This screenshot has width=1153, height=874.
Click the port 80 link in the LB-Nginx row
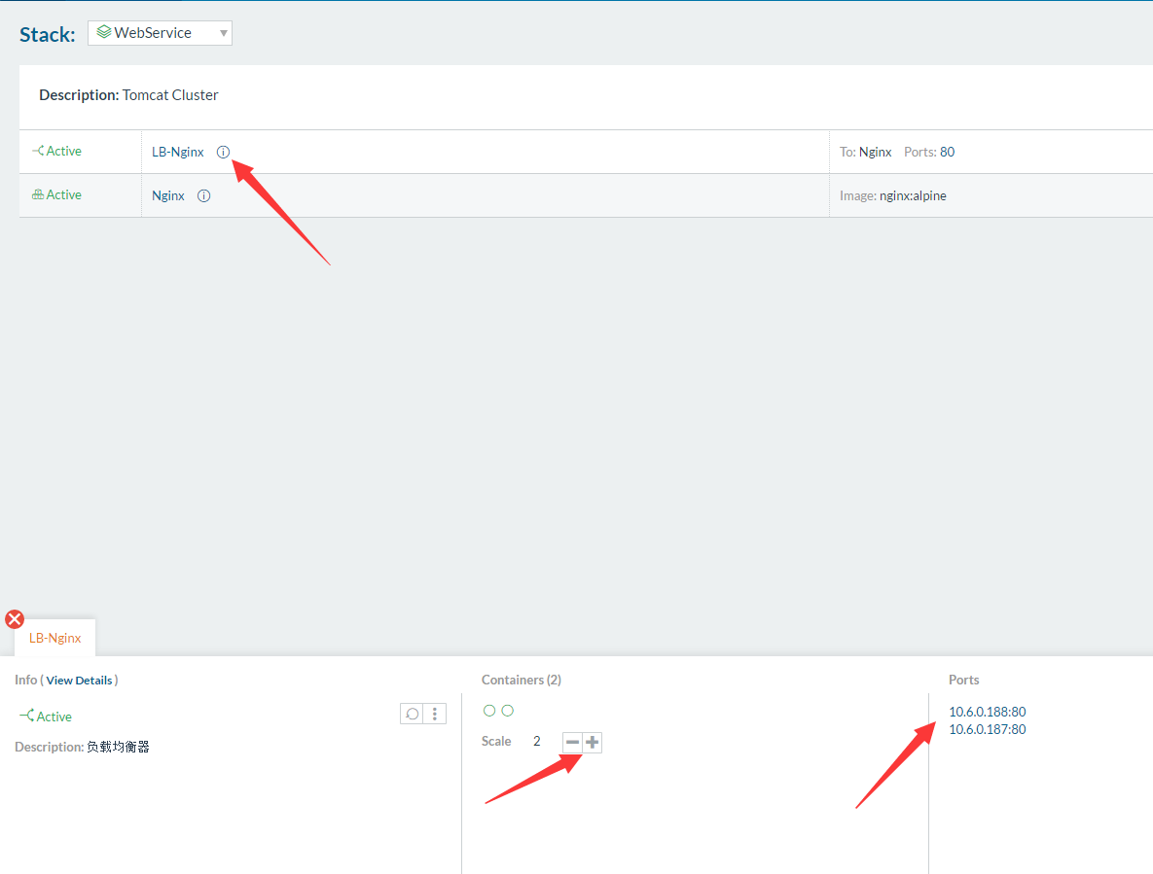pos(947,152)
